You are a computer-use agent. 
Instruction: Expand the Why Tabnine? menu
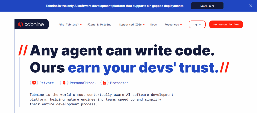point(71,25)
